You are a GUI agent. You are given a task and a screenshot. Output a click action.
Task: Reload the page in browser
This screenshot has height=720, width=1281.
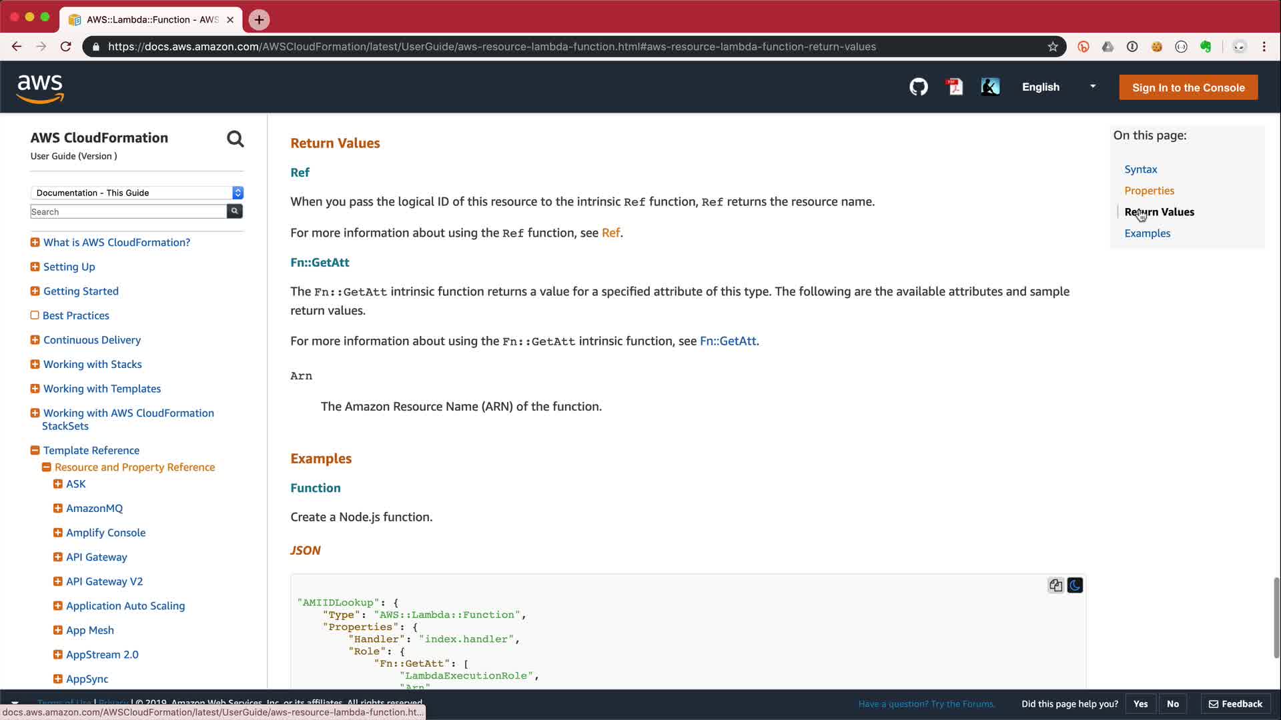coord(65,47)
